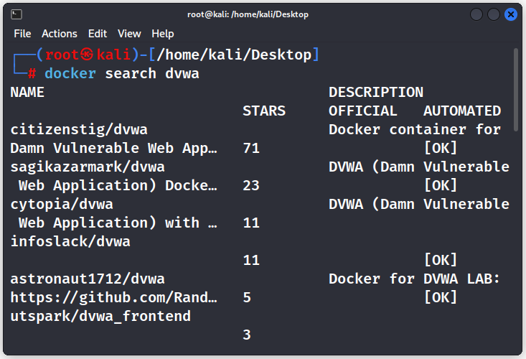Click the cytopia/dvwa result name
The image size is (526, 359).
pos(62,205)
